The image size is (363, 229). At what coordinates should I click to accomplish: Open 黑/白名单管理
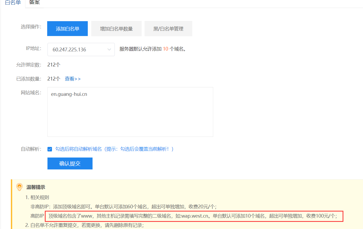tap(168, 29)
